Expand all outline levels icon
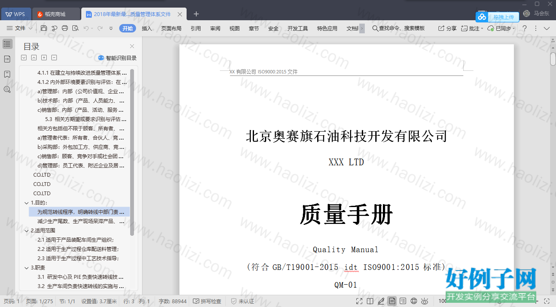Screen dimensions: 556x307 (24, 58)
